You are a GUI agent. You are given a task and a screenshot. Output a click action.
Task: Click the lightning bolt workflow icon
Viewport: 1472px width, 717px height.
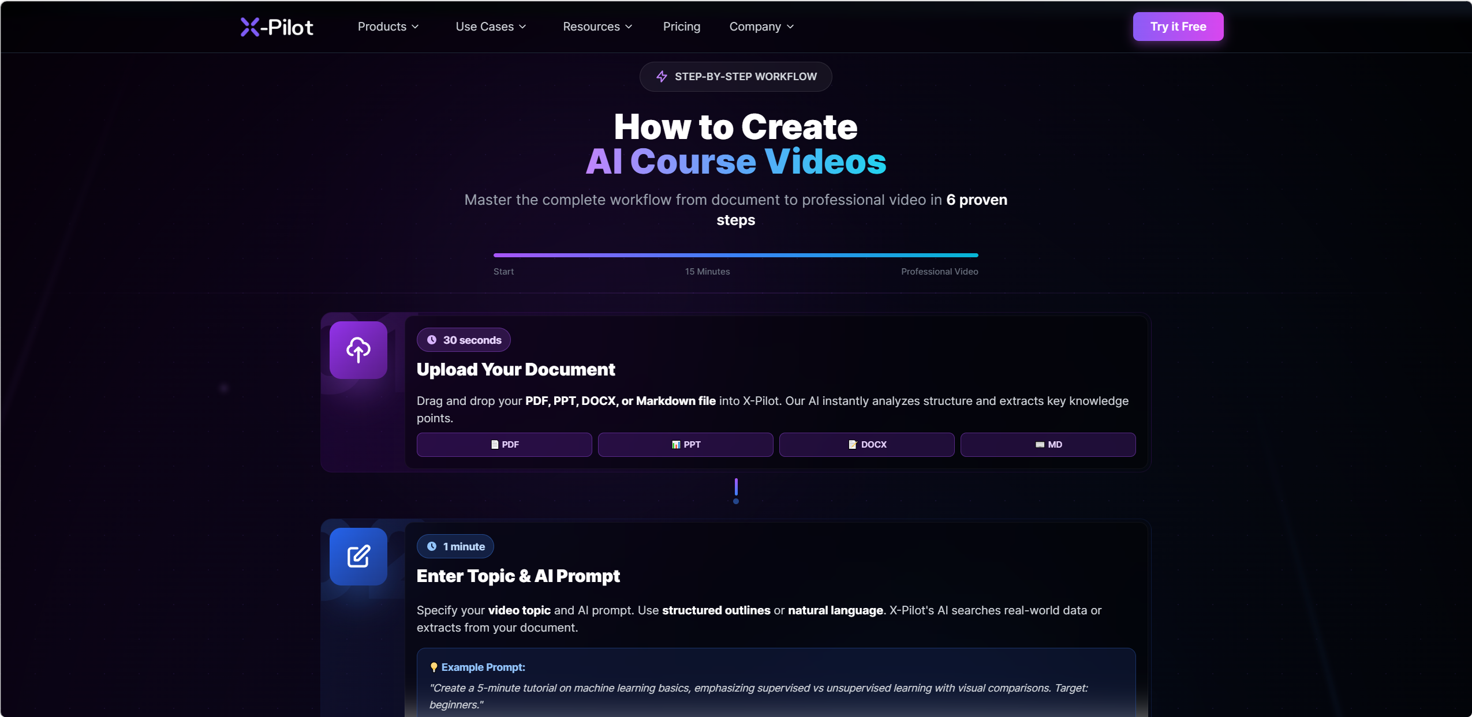(x=662, y=77)
